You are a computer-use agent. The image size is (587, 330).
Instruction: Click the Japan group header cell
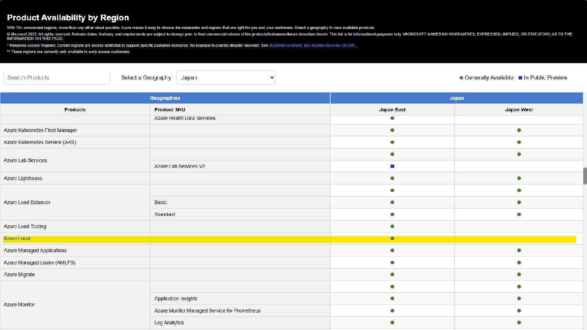457,98
